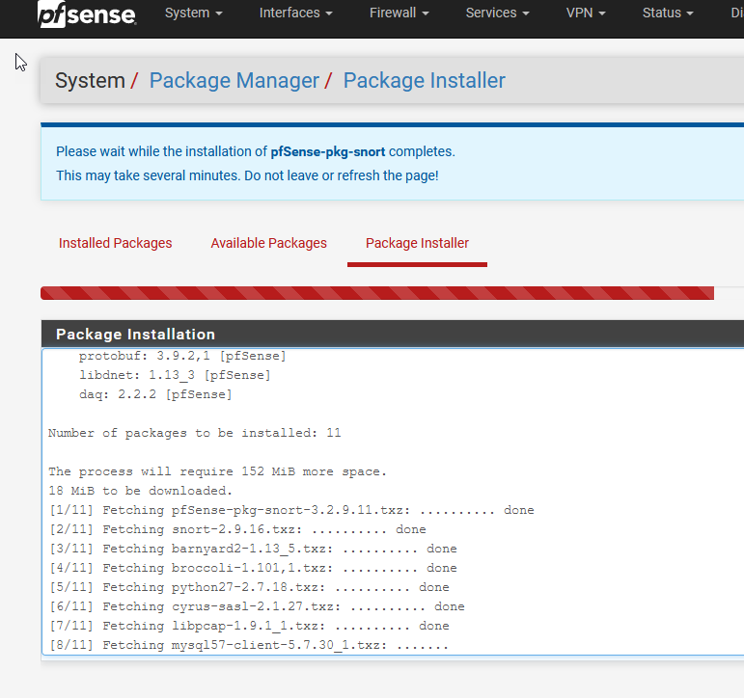744x698 pixels.
Task: Click the pfSense logo
Action: coord(87,13)
